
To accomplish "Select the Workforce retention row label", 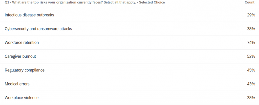I will click(22, 43).
